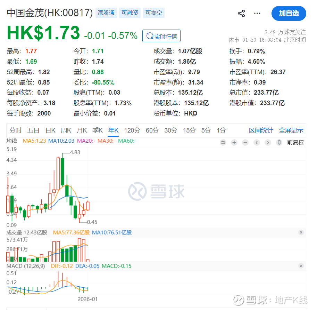Click the share icon near the title
Screen dimensions: 317x310
[241, 13]
